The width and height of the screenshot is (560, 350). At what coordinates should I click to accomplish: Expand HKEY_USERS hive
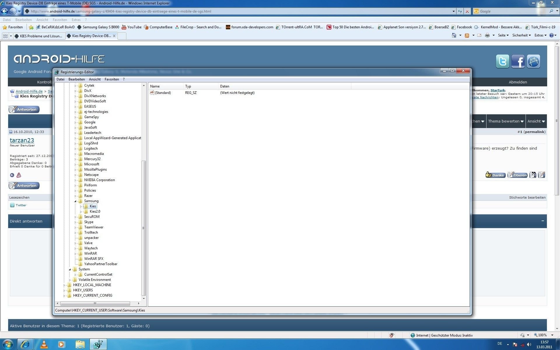64,290
